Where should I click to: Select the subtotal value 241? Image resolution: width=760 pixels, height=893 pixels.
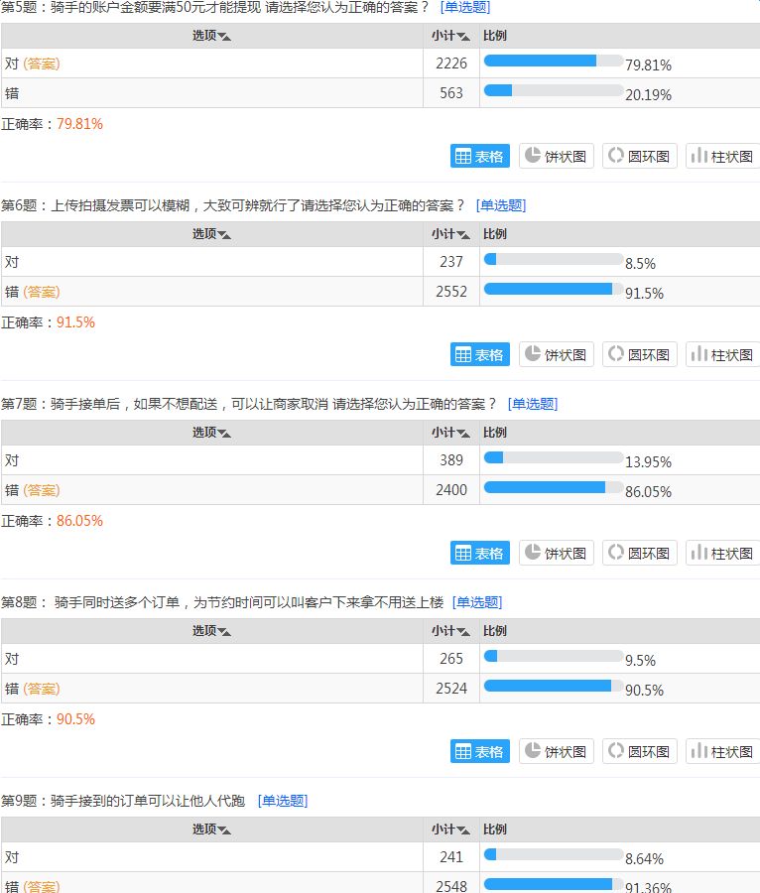pos(450,857)
